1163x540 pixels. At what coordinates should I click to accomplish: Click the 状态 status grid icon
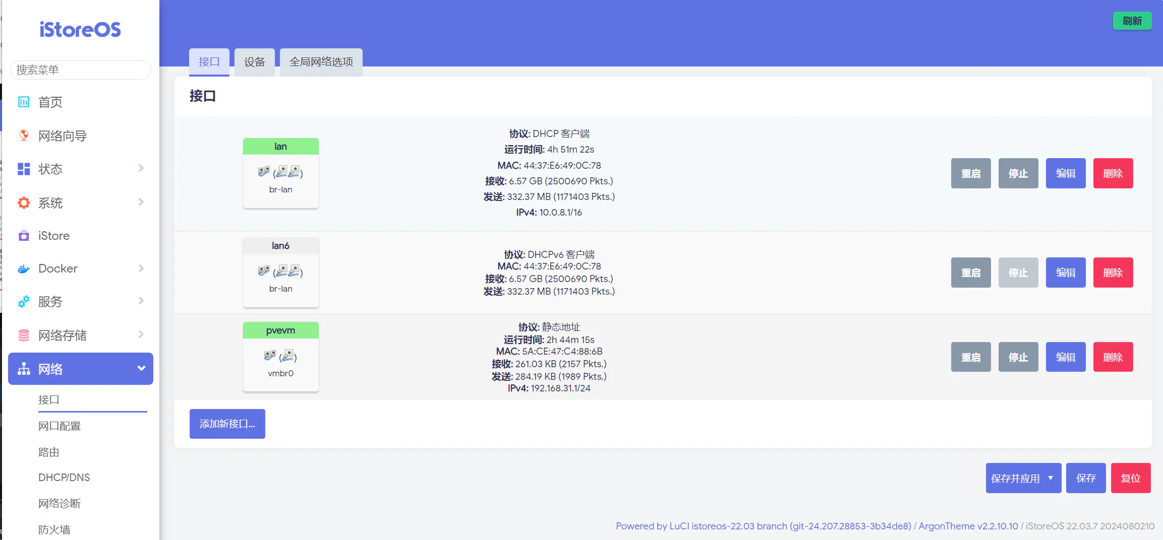coord(24,169)
